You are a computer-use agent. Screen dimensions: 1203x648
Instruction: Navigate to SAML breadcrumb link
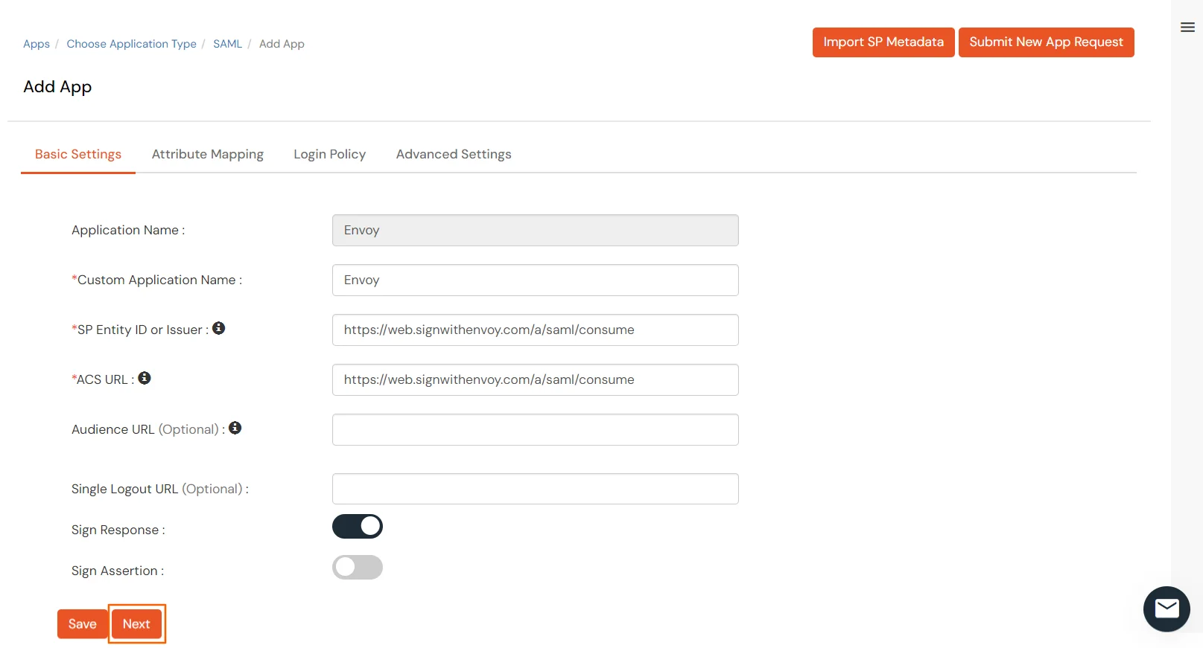pos(228,44)
